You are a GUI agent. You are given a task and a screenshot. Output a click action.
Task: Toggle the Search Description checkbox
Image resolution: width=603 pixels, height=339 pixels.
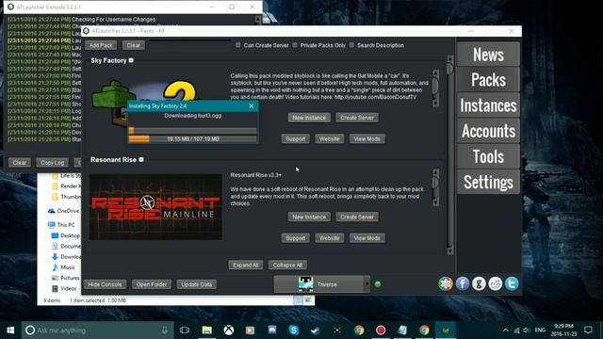(351, 45)
